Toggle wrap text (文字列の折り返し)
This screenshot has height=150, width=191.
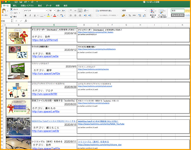tap(104, 11)
